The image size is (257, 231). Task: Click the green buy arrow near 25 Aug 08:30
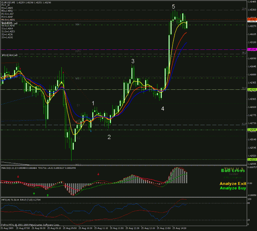34,194
